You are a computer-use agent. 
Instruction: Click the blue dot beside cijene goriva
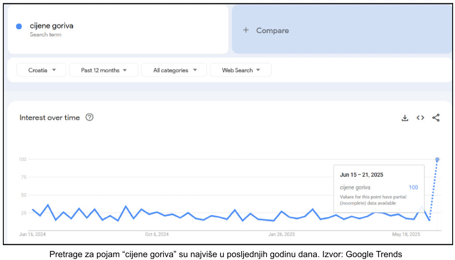click(x=19, y=27)
